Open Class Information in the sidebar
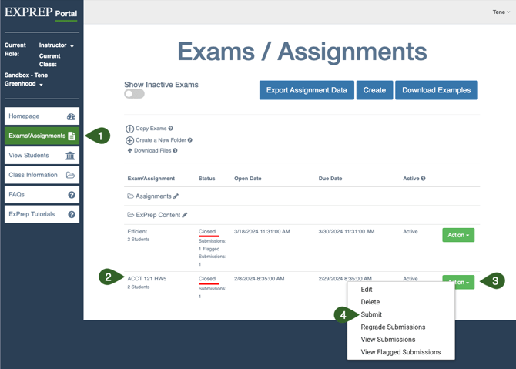The width and height of the screenshot is (516, 369). pyautogui.click(x=42, y=175)
